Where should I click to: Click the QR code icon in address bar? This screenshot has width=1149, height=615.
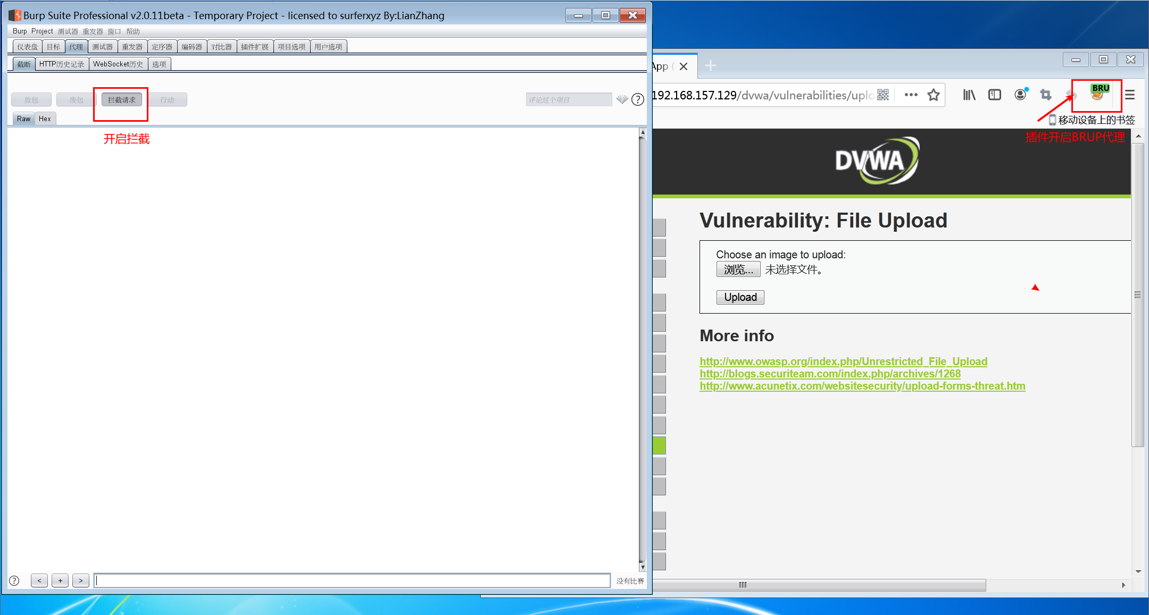pyautogui.click(x=883, y=95)
